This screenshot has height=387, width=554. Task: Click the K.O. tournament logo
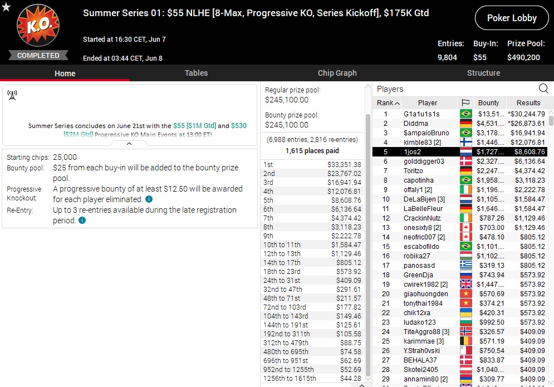point(38,26)
